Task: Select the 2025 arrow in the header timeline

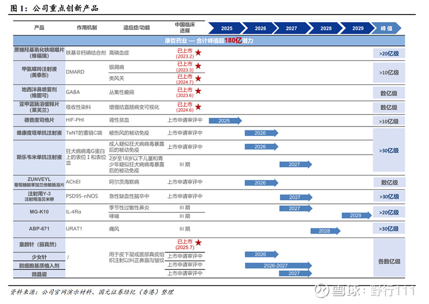Action: point(227,28)
